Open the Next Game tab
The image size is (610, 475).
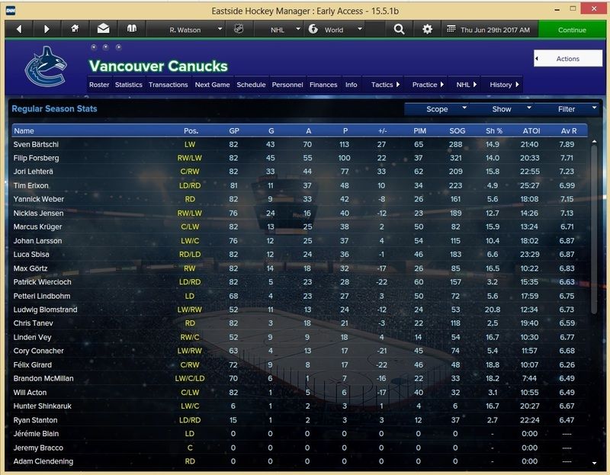[212, 85]
